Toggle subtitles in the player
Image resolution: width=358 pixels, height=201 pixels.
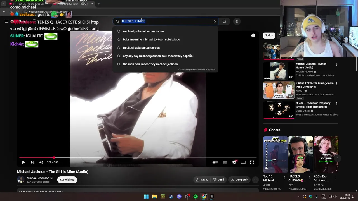(x=225, y=162)
